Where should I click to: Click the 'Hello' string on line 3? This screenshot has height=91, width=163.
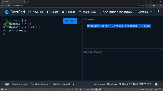pyautogui.click(x=33, y=27)
